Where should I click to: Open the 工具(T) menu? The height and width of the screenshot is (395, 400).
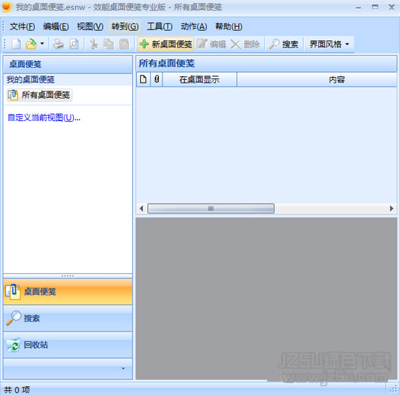point(160,26)
